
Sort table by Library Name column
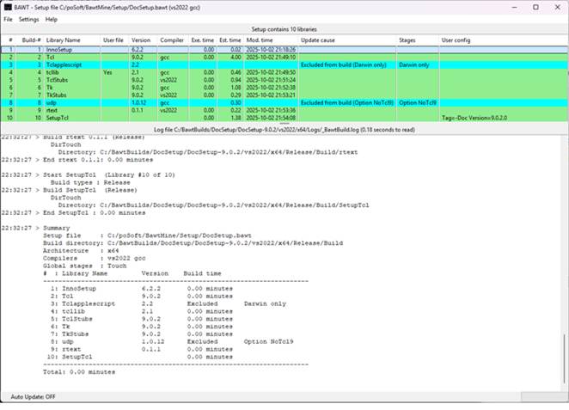point(63,40)
